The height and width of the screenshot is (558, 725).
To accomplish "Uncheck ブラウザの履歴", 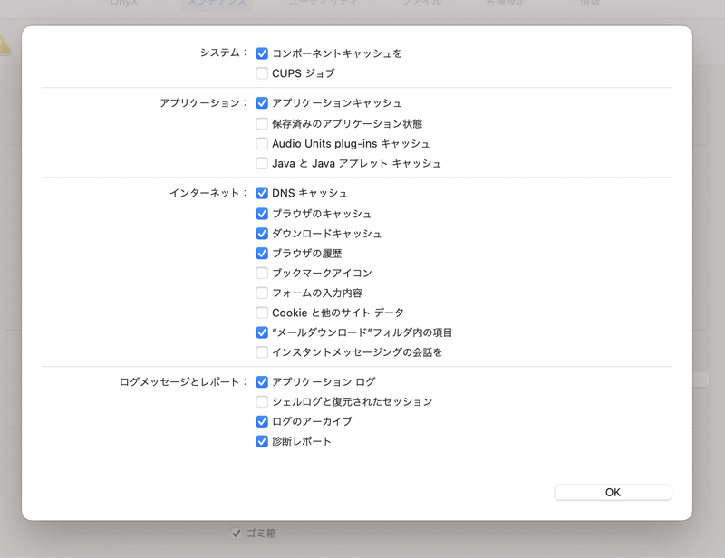I will coord(263,253).
